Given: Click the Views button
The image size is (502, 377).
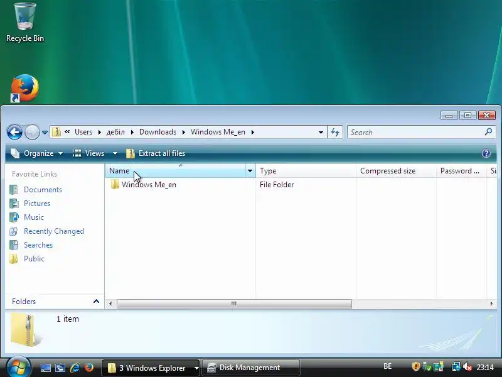Looking at the screenshot, I should point(89,153).
